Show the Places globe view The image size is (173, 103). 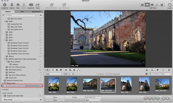[x=162, y=5]
